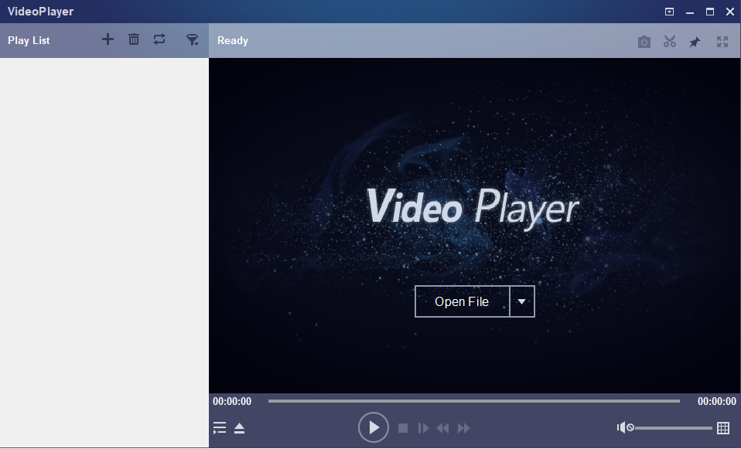The width and height of the screenshot is (741, 449).
Task: Minimize the VideoPlayer window
Action: (x=690, y=12)
